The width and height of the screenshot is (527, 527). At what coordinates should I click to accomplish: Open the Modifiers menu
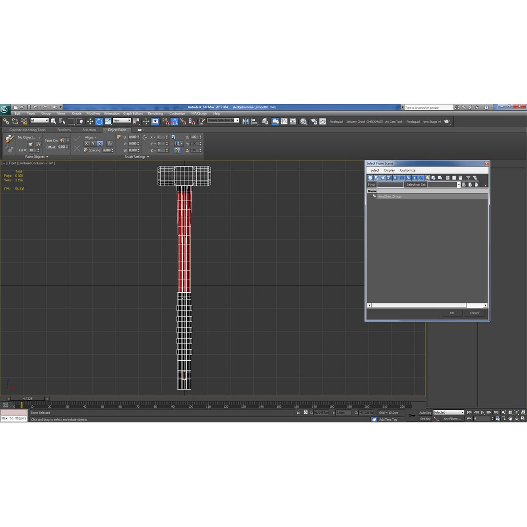coord(93,113)
